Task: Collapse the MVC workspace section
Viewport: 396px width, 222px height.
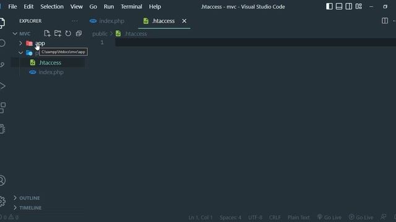Action: click(x=15, y=33)
